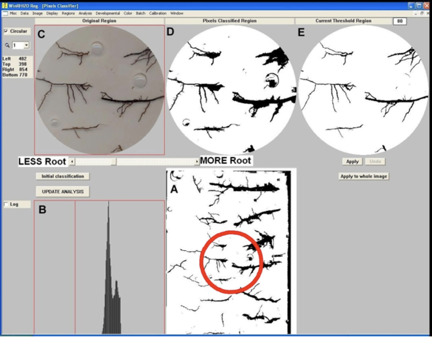Viewport: 432px width, 340px height.
Task: Uncheck the Circular checkbox
Action: [x=6, y=31]
